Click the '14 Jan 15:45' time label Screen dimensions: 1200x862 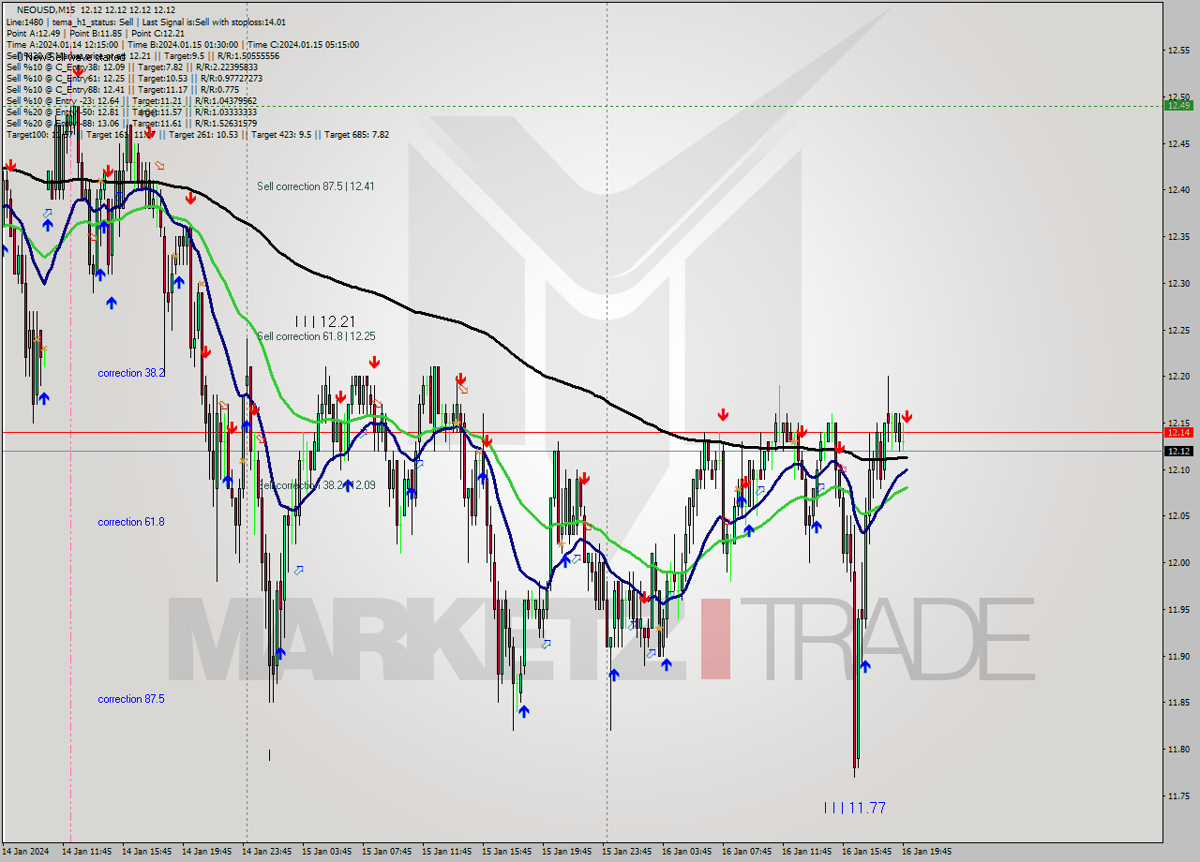pos(146,852)
